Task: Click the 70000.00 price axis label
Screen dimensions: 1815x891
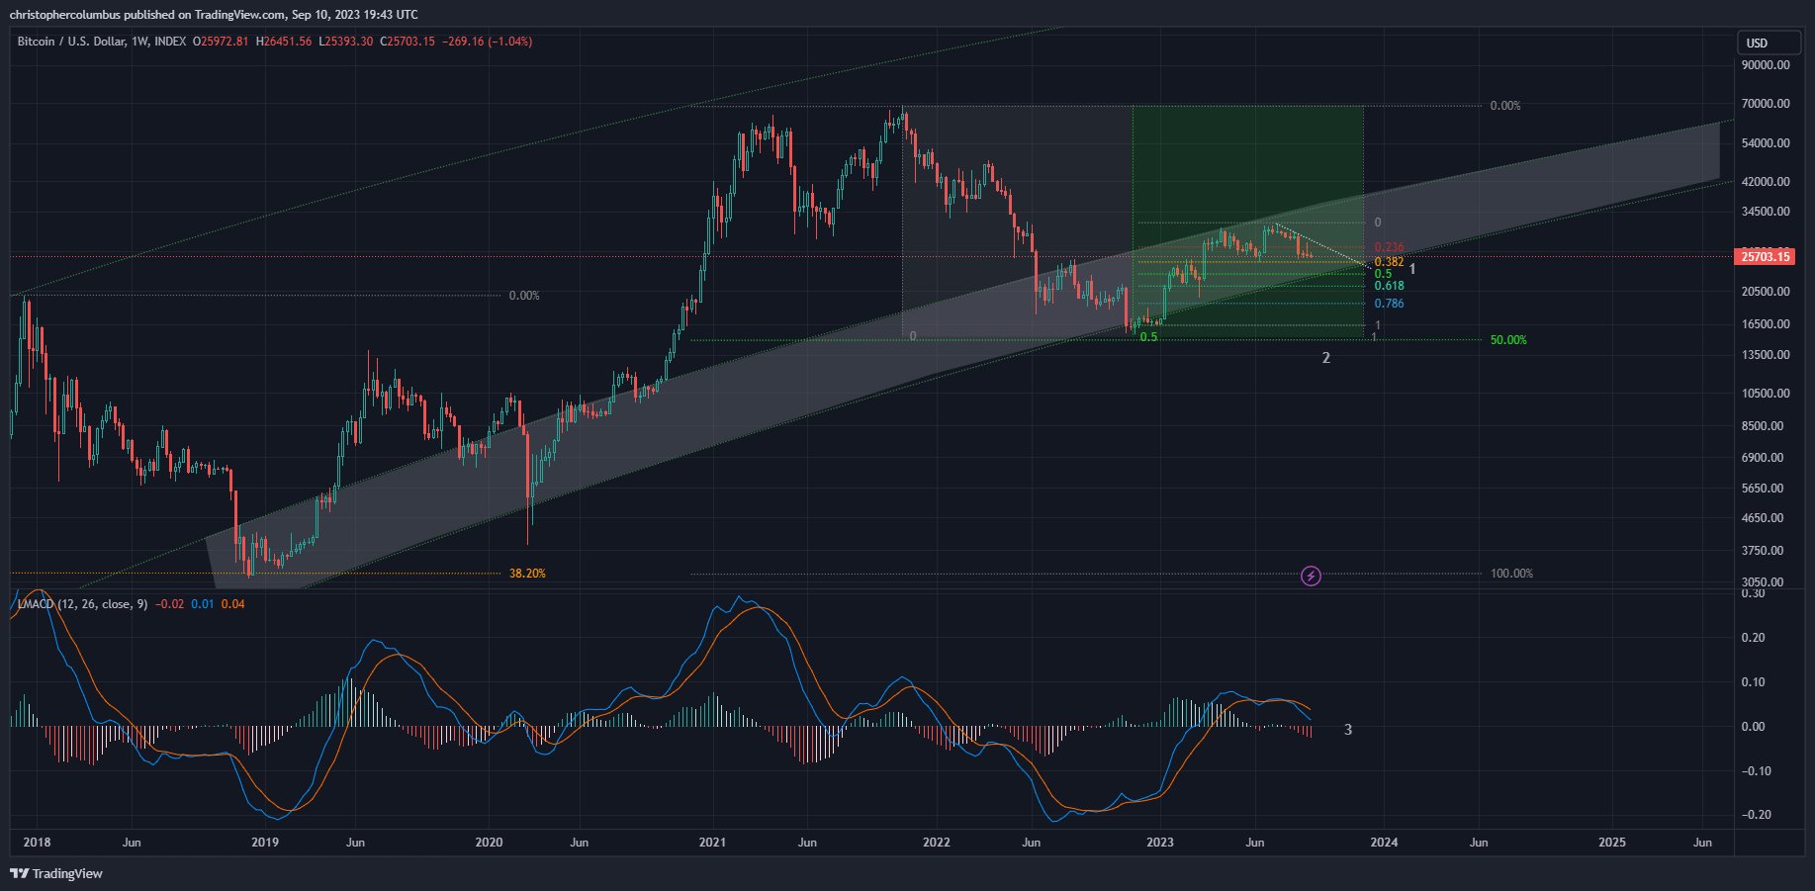Action: pyautogui.click(x=1766, y=104)
